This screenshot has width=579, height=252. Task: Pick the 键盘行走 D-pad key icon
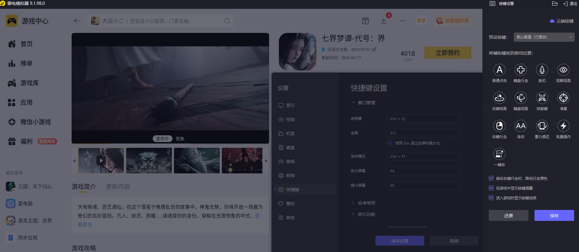tap(520, 70)
